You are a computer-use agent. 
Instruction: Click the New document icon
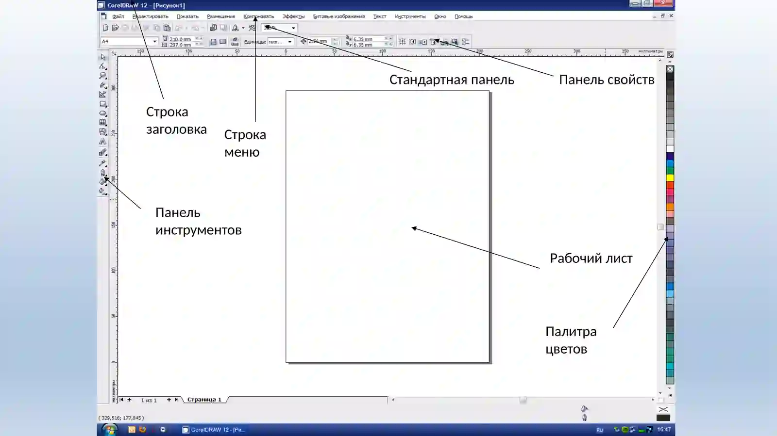(105, 28)
